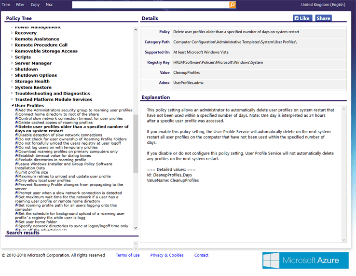This screenshot has height=276, width=356.
Task: Click policy icon for Add the Administrators security group
Action: [x=16, y=110]
